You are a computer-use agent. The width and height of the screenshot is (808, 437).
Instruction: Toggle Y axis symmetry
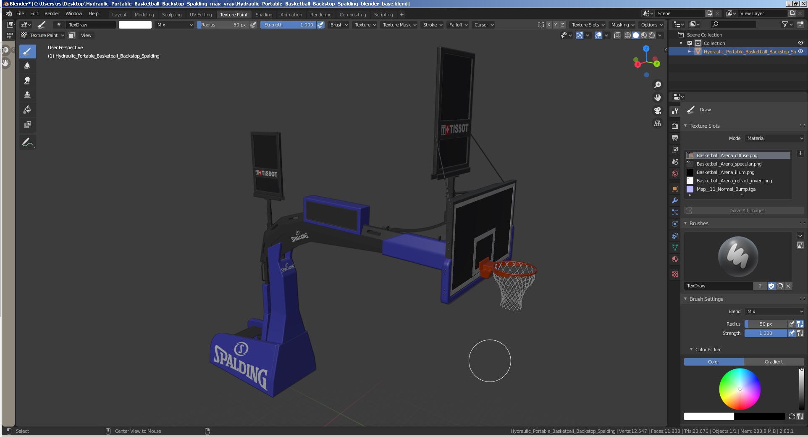556,25
